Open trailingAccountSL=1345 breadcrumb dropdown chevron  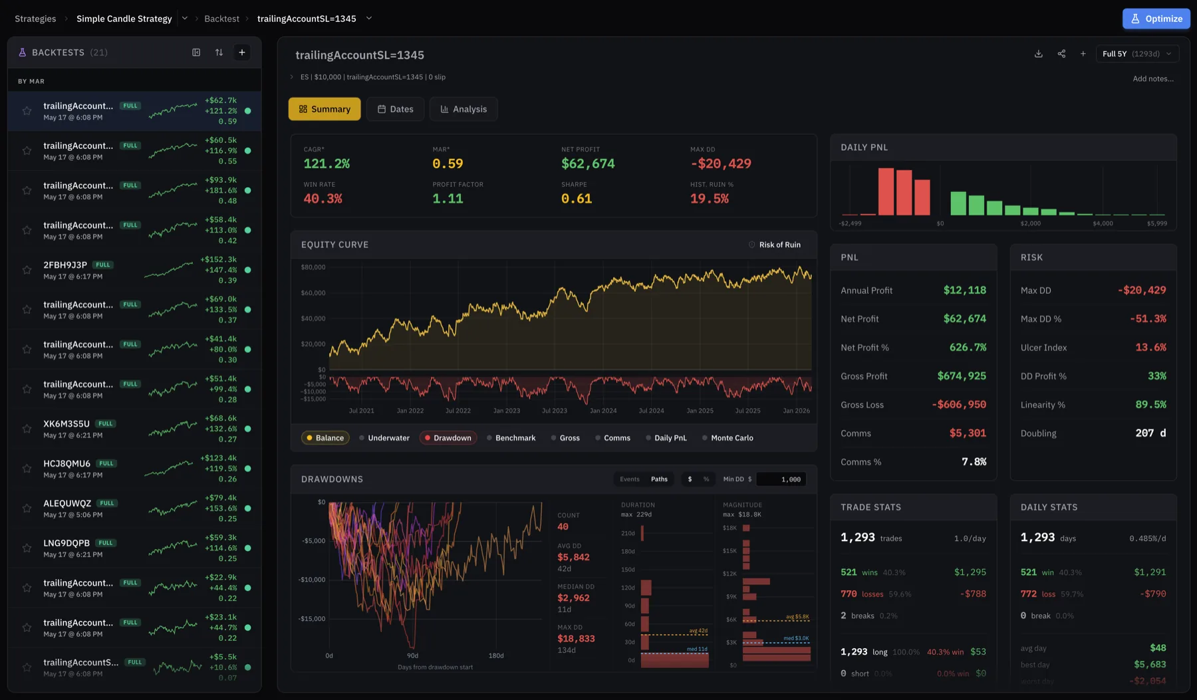[369, 19]
